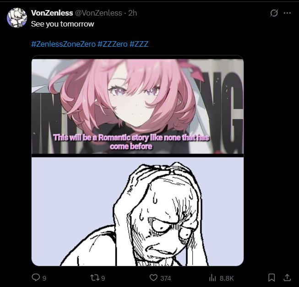
Task: Bookmark this VonZenless post
Action: click(x=272, y=278)
